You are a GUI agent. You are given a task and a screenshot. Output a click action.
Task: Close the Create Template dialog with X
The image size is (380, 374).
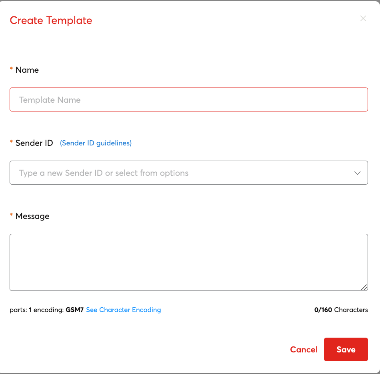pyautogui.click(x=363, y=18)
